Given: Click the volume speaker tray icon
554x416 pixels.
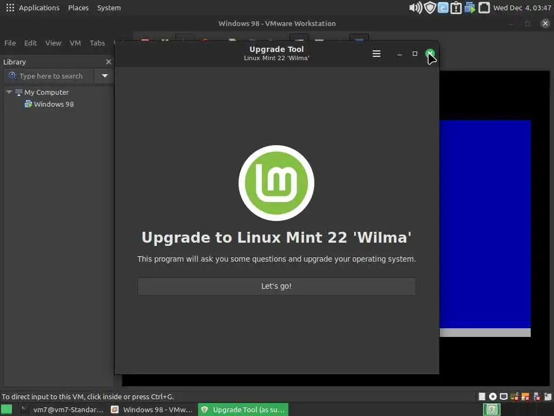Looking at the screenshot, I should click(415, 8).
